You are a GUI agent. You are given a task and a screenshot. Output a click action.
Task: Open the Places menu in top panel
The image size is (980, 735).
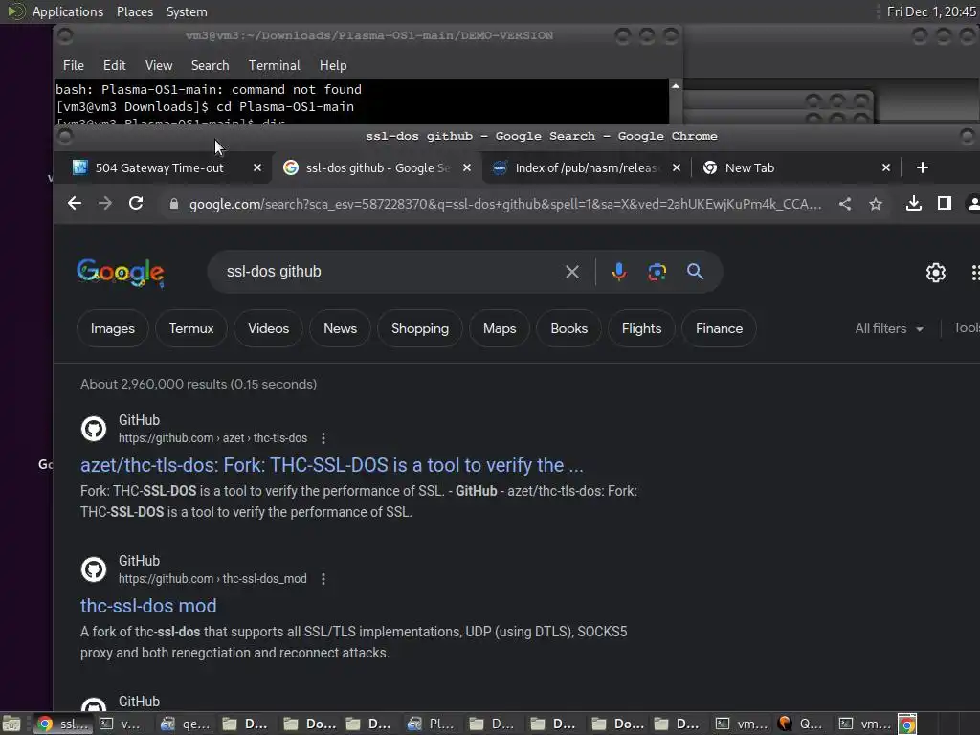pyautogui.click(x=135, y=11)
